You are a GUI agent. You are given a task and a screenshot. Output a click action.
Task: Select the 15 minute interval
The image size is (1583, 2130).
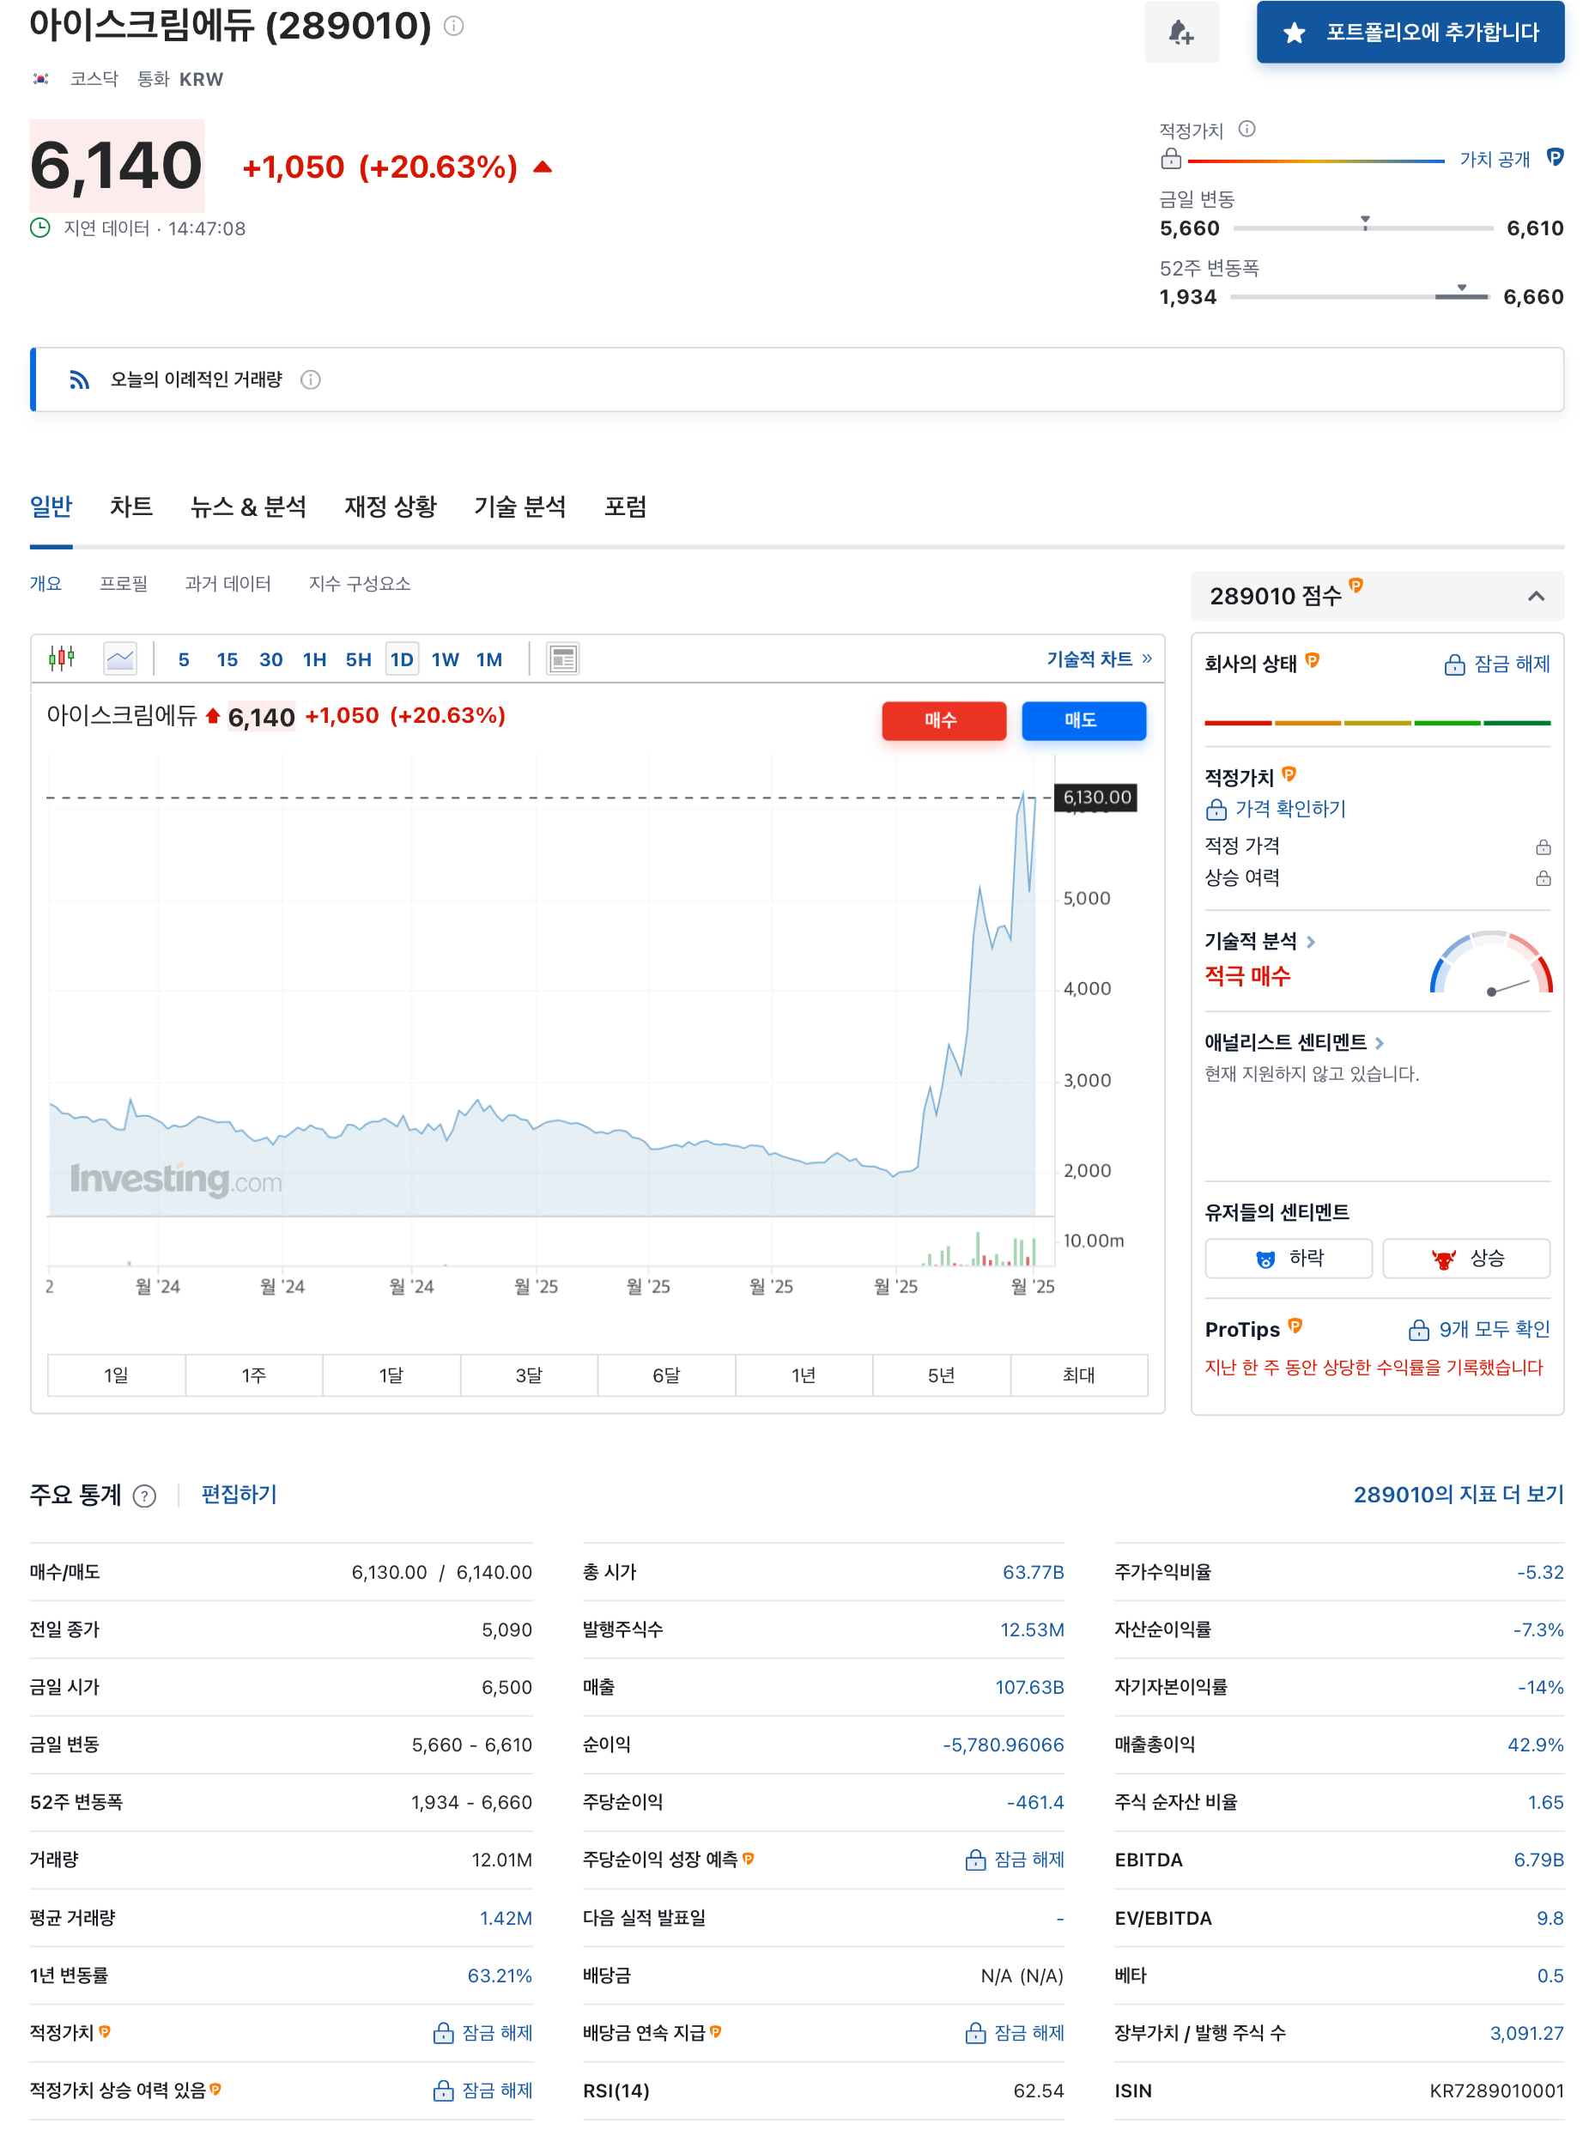click(227, 659)
